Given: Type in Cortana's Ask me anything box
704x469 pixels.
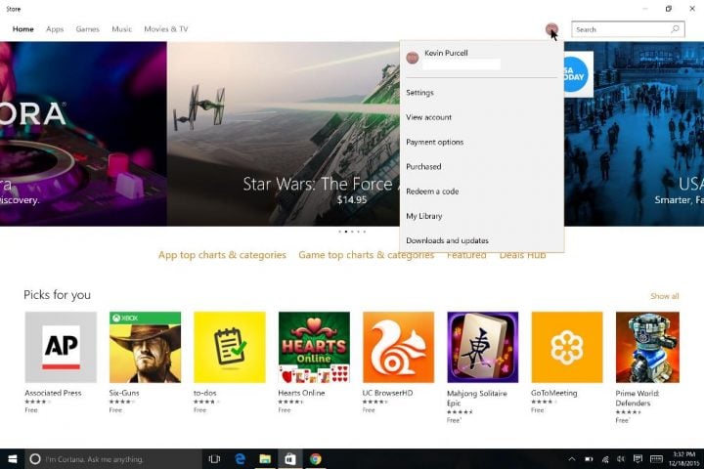Looking at the screenshot, I should click(113, 458).
